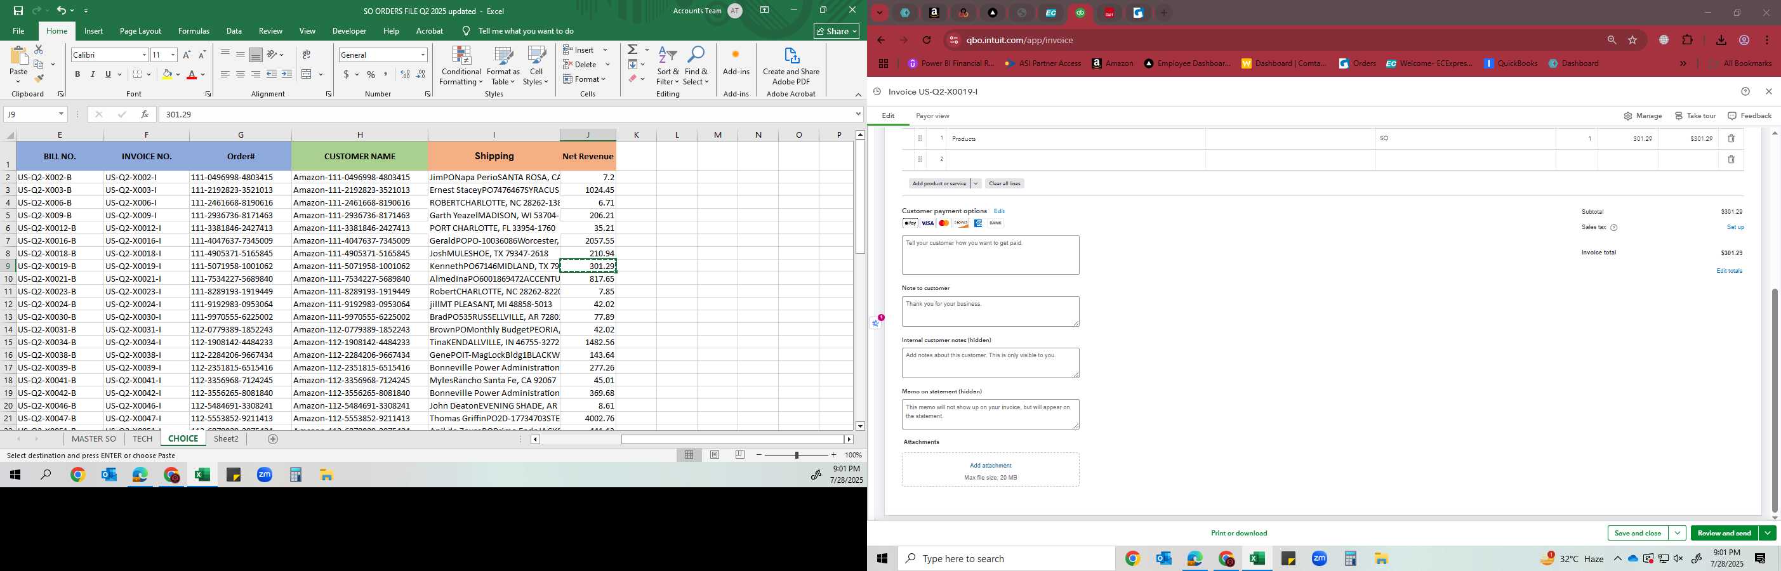Insert function with the fx button
1781x571 pixels.
[145, 114]
